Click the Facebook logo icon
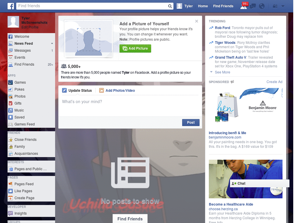 click(x=11, y=6)
